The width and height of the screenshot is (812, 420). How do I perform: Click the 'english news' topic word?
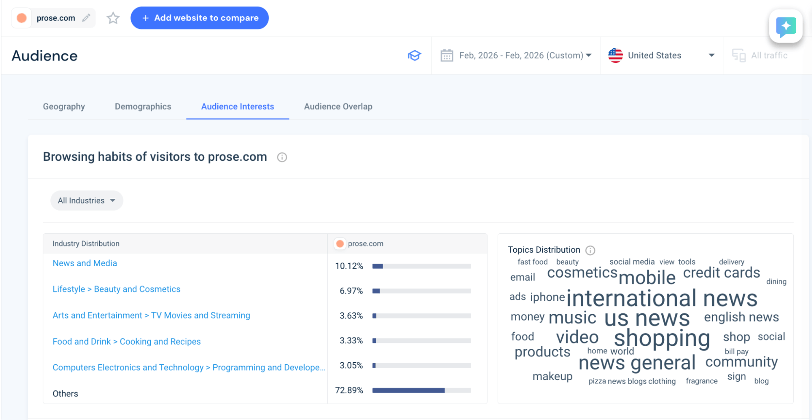741,317
